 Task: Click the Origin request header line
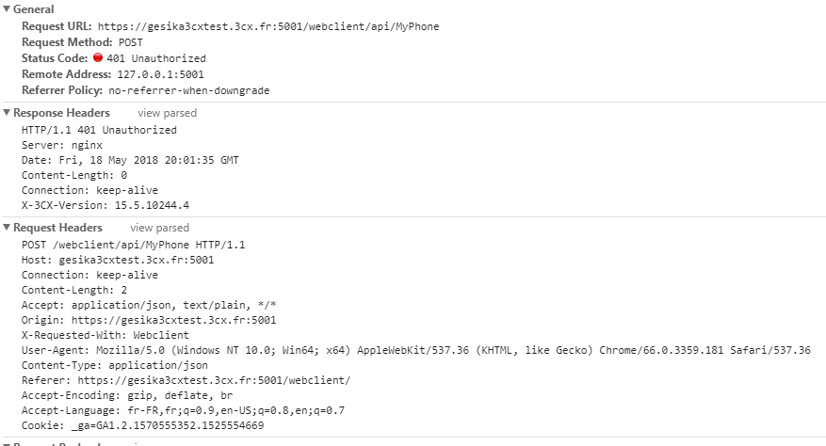[148, 320]
